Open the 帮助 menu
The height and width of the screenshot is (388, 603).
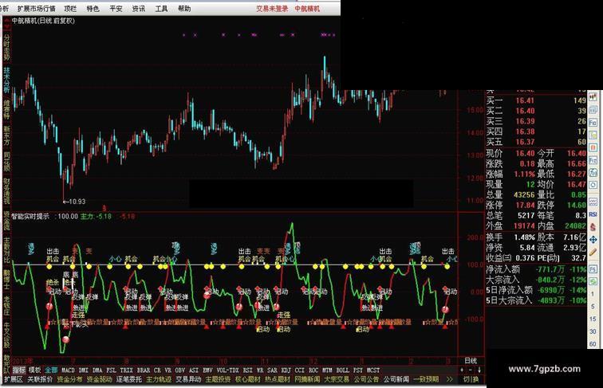point(184,8)
